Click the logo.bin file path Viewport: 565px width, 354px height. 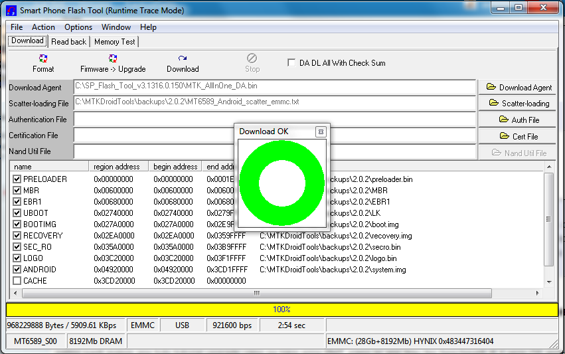point(328,258)
